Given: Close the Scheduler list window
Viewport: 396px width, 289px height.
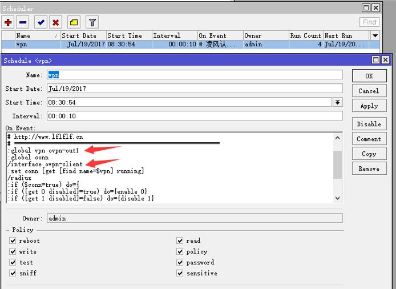Looking at the screenshot, I should (x=375, y=8).
